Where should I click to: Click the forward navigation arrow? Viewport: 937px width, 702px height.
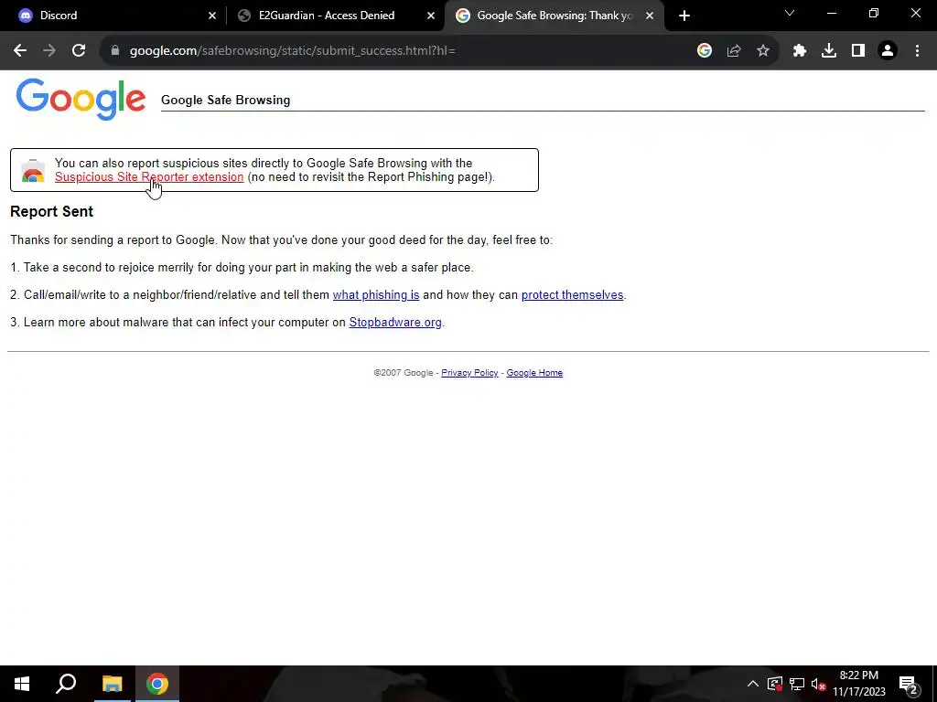point(49,51)
